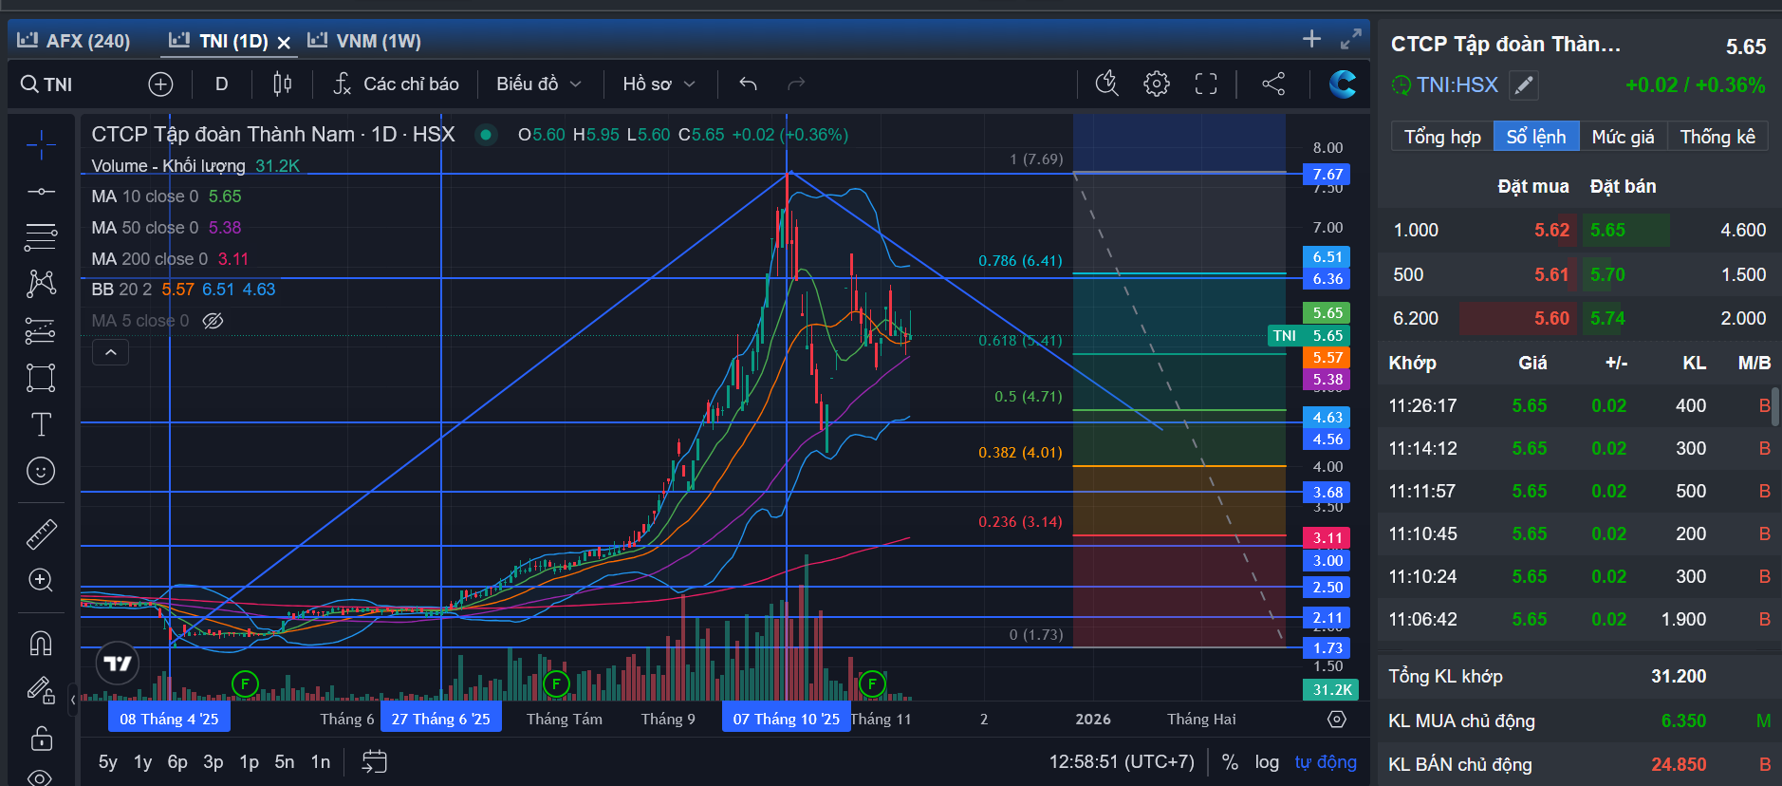
Task: Click the F event marker near Tháng Tám
Action: click(x=556, y=683)
